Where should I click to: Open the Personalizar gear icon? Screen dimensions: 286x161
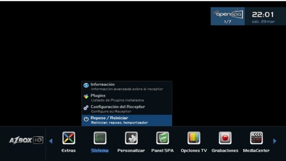131,138
